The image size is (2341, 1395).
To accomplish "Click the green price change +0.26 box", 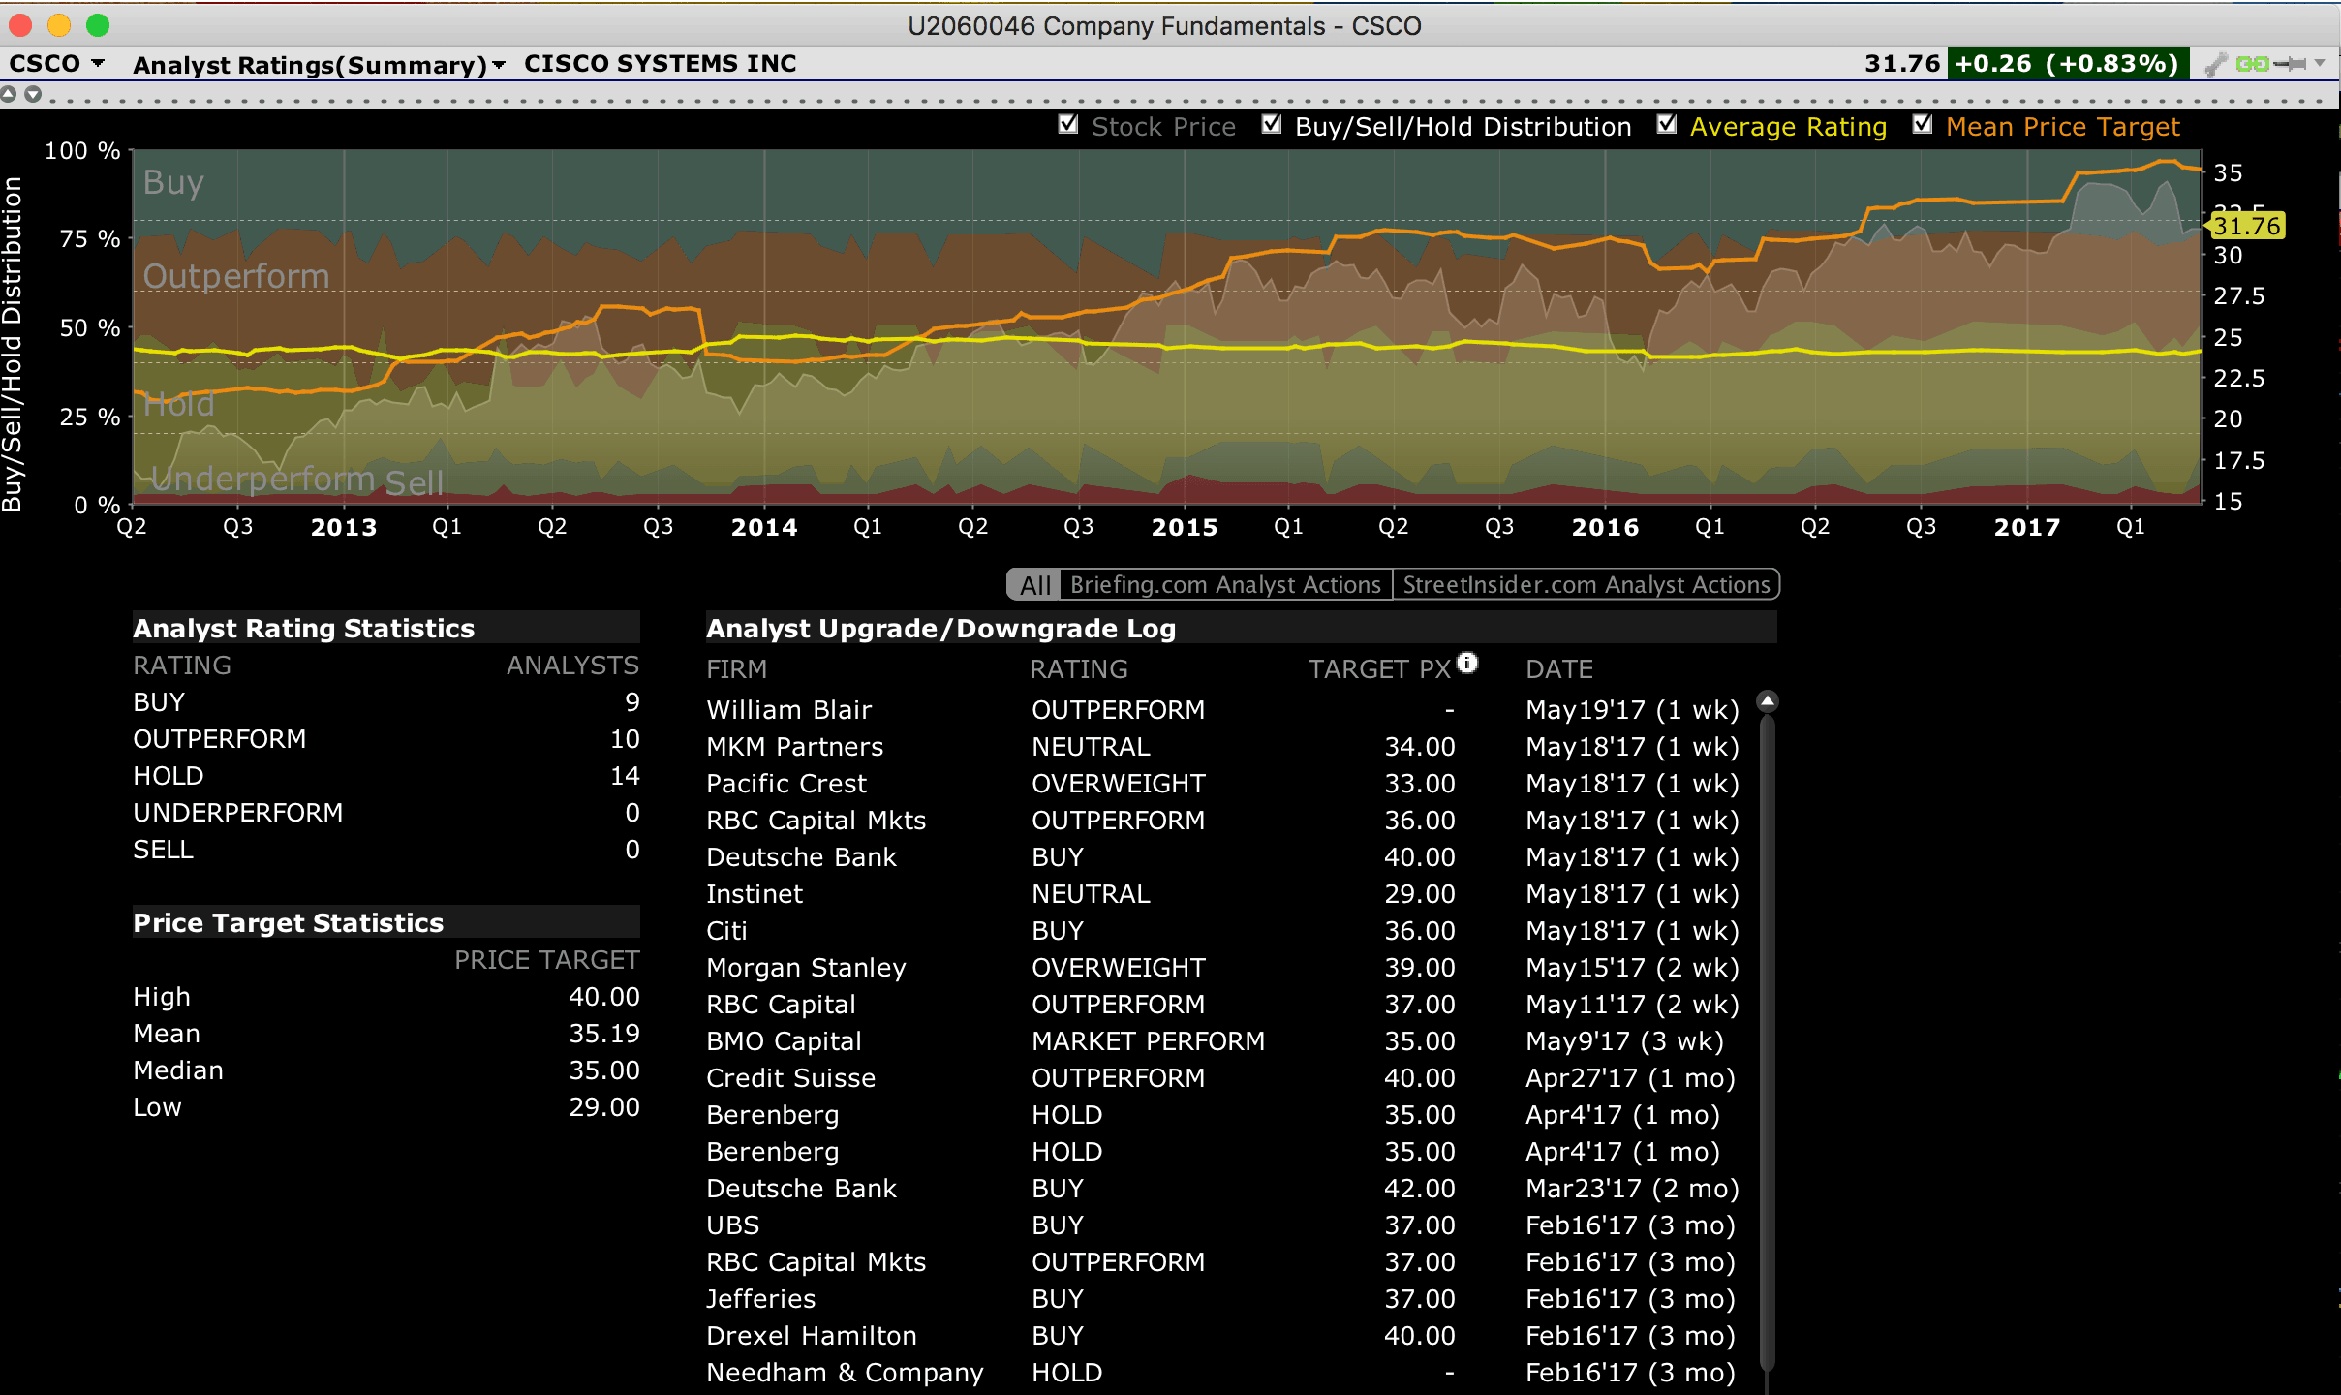I will [2067, 64].
